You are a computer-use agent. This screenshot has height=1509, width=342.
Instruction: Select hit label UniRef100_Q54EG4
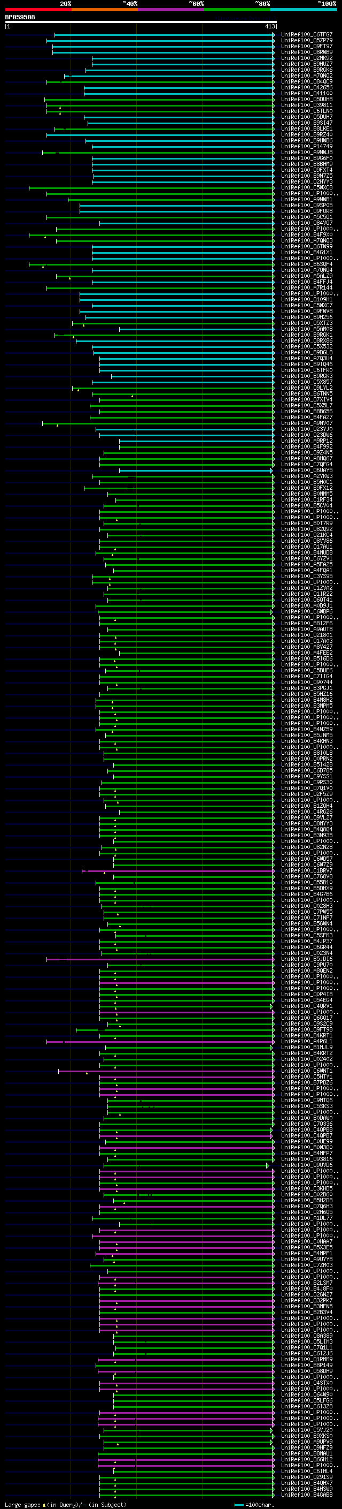tap(306, 1000)
